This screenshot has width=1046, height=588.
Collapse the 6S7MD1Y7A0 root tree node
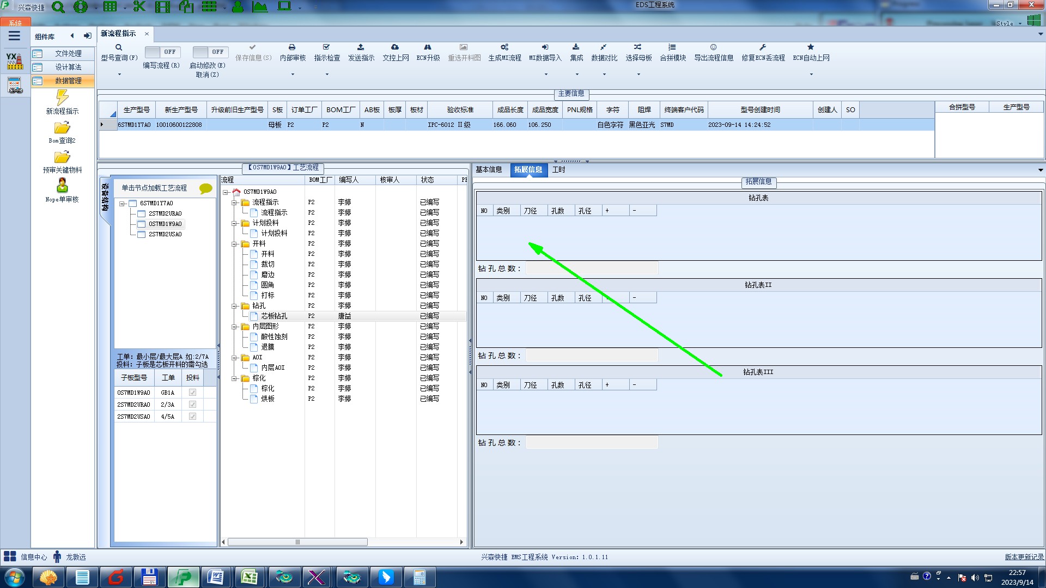point(123,204)
